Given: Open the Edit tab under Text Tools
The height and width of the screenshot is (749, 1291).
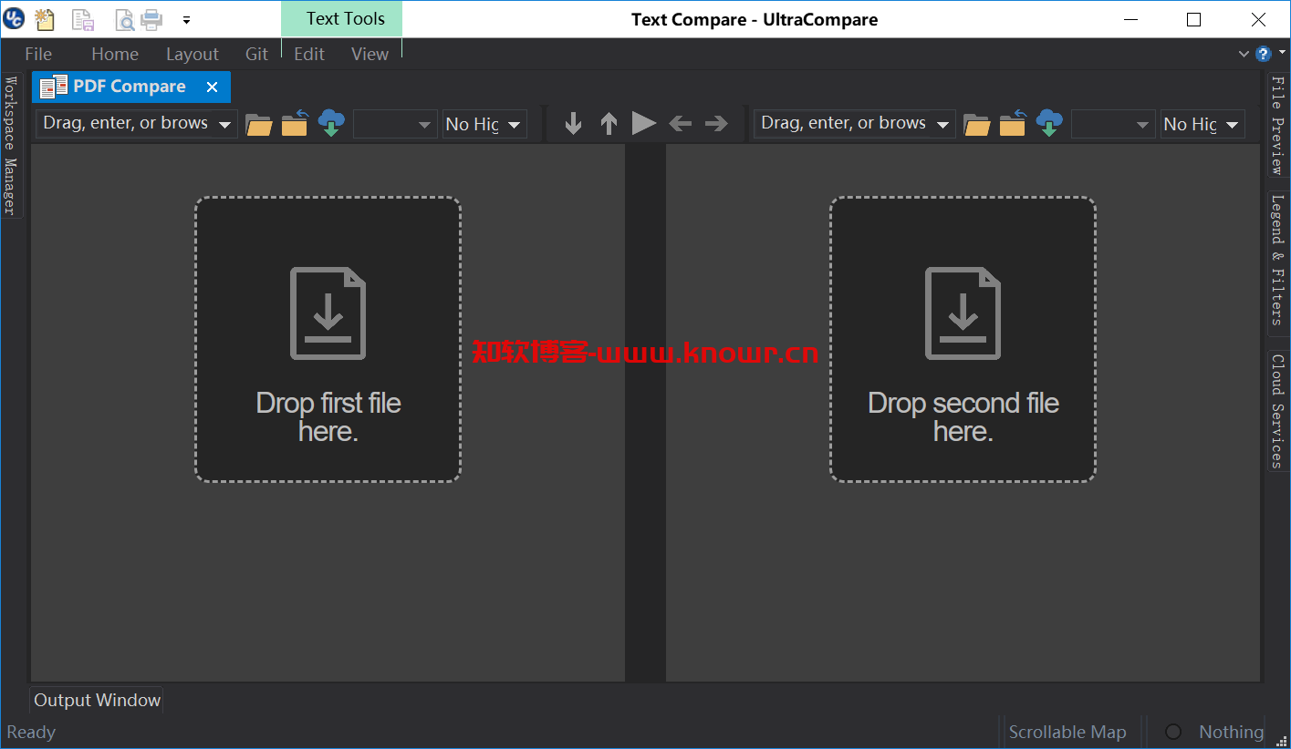Looking at the screenshot, I should coord(309,54).
